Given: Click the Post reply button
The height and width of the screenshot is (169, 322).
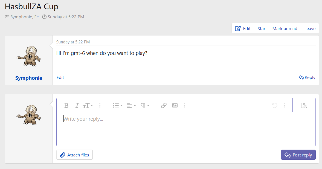Looking at the screenshot, I should (x=298, y=155).
